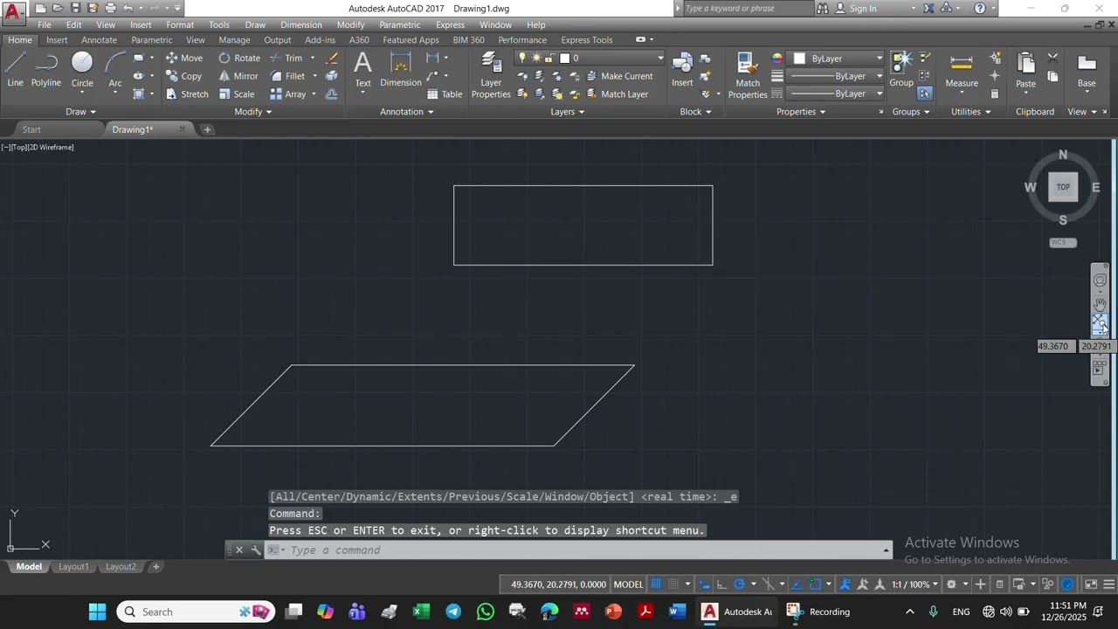Expand the Block panel flyout
Screen dimensions: 1118x629
pyautogui.click(x=696, y=112)
